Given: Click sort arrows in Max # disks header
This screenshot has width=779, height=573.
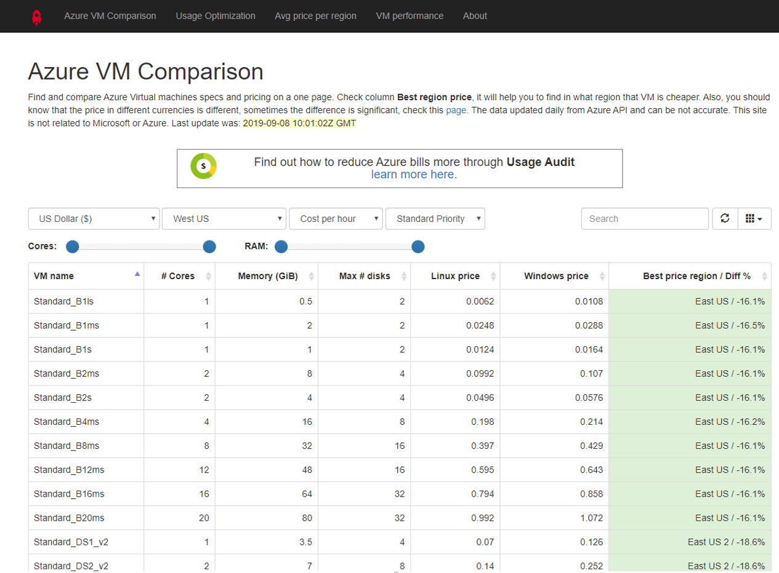Looking at the screenshot, I should point(404,277).
